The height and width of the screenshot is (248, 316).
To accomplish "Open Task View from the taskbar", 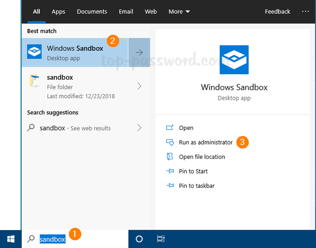I will pos(161,239).
